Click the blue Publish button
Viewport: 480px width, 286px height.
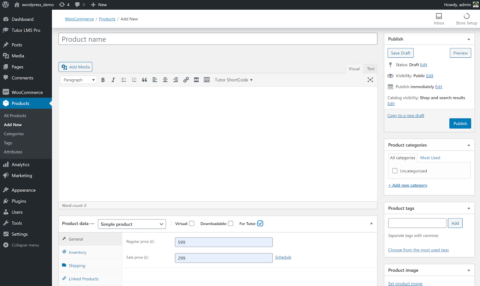(x=460, y=124)
